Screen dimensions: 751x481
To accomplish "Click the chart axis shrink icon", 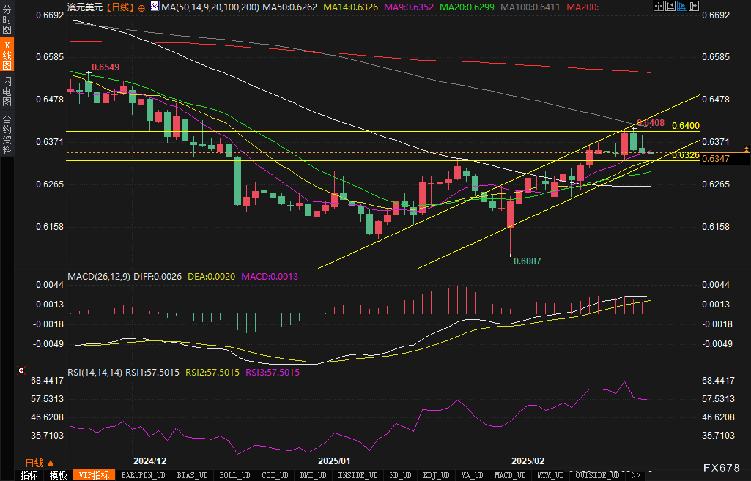I will (670, 6).
